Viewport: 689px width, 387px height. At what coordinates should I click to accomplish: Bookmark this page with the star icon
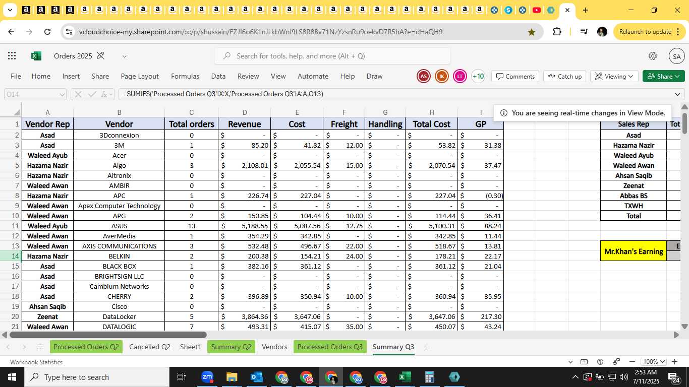(x=532, y=32)
